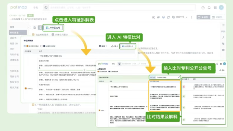
Task: Click AI特征比对 button in feature breakdown panel
Action: pos(128,46)
